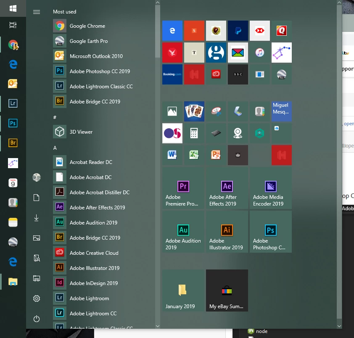Expand the Start menu hamburger button
The image size is (354, 338).
click(37, 12)
